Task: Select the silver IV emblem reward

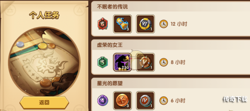Action: pos(145,100)
